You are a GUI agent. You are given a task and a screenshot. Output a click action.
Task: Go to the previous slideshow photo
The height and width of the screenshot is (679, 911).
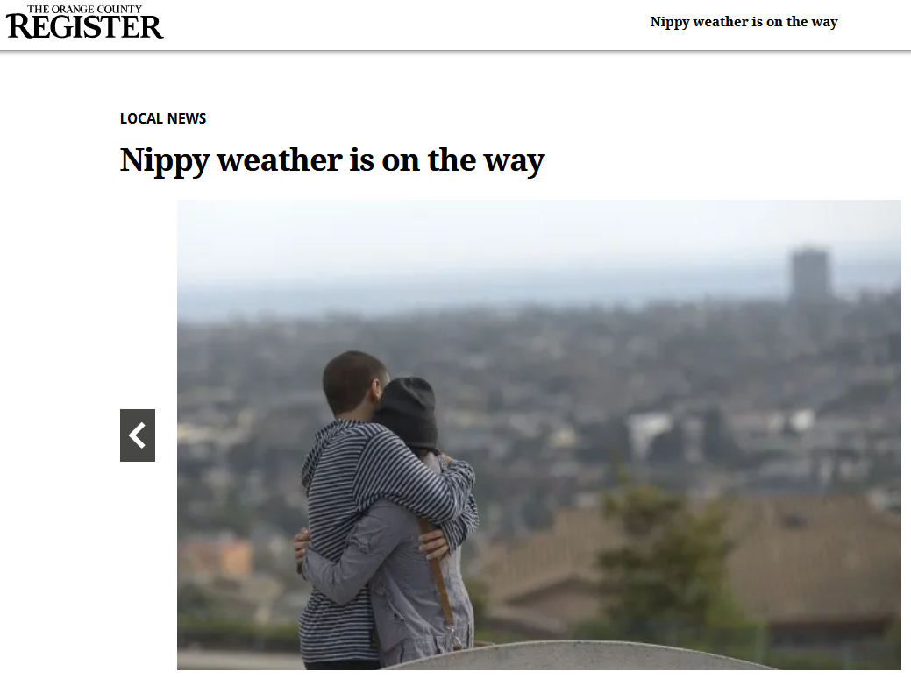tap(137, 435)
